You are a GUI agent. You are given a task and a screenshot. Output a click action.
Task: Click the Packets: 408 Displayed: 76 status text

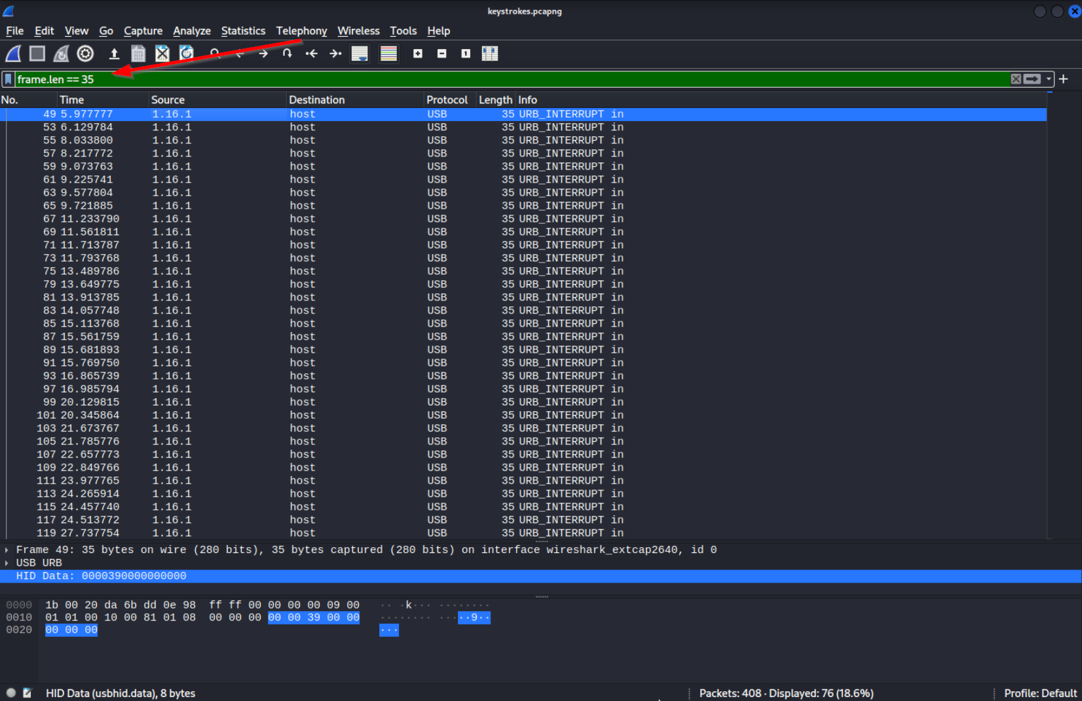[x=786, y=693]
